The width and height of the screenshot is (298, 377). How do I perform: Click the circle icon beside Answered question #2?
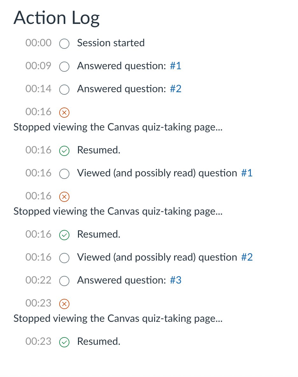pyautogui.click(x=64, y=90)
